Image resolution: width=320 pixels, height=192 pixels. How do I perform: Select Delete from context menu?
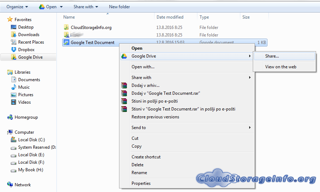137,165
